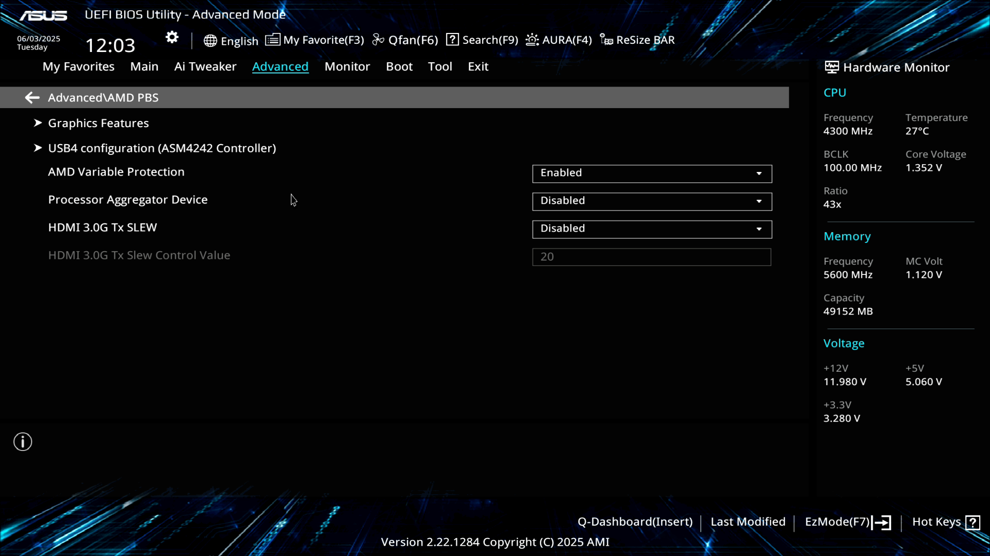Open Search(F9) question mark icon

click(452, 40)
